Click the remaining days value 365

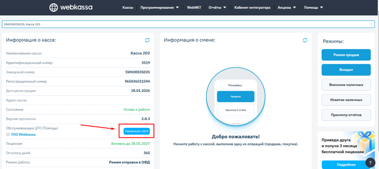pyautogui.click(x=147, y=153)
